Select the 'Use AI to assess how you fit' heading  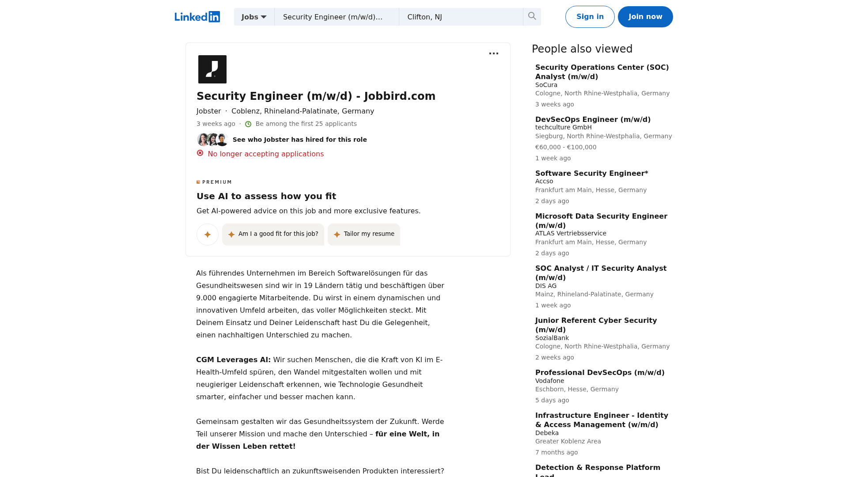tap(266, 196)
